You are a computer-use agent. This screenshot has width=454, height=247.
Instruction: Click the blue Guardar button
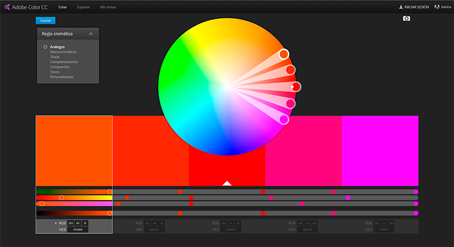point(45,20)
